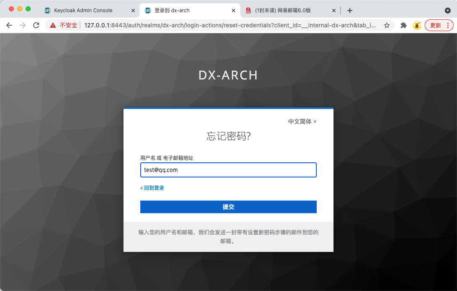
Task: Click the 更新 browser update button
Action: 439,25
